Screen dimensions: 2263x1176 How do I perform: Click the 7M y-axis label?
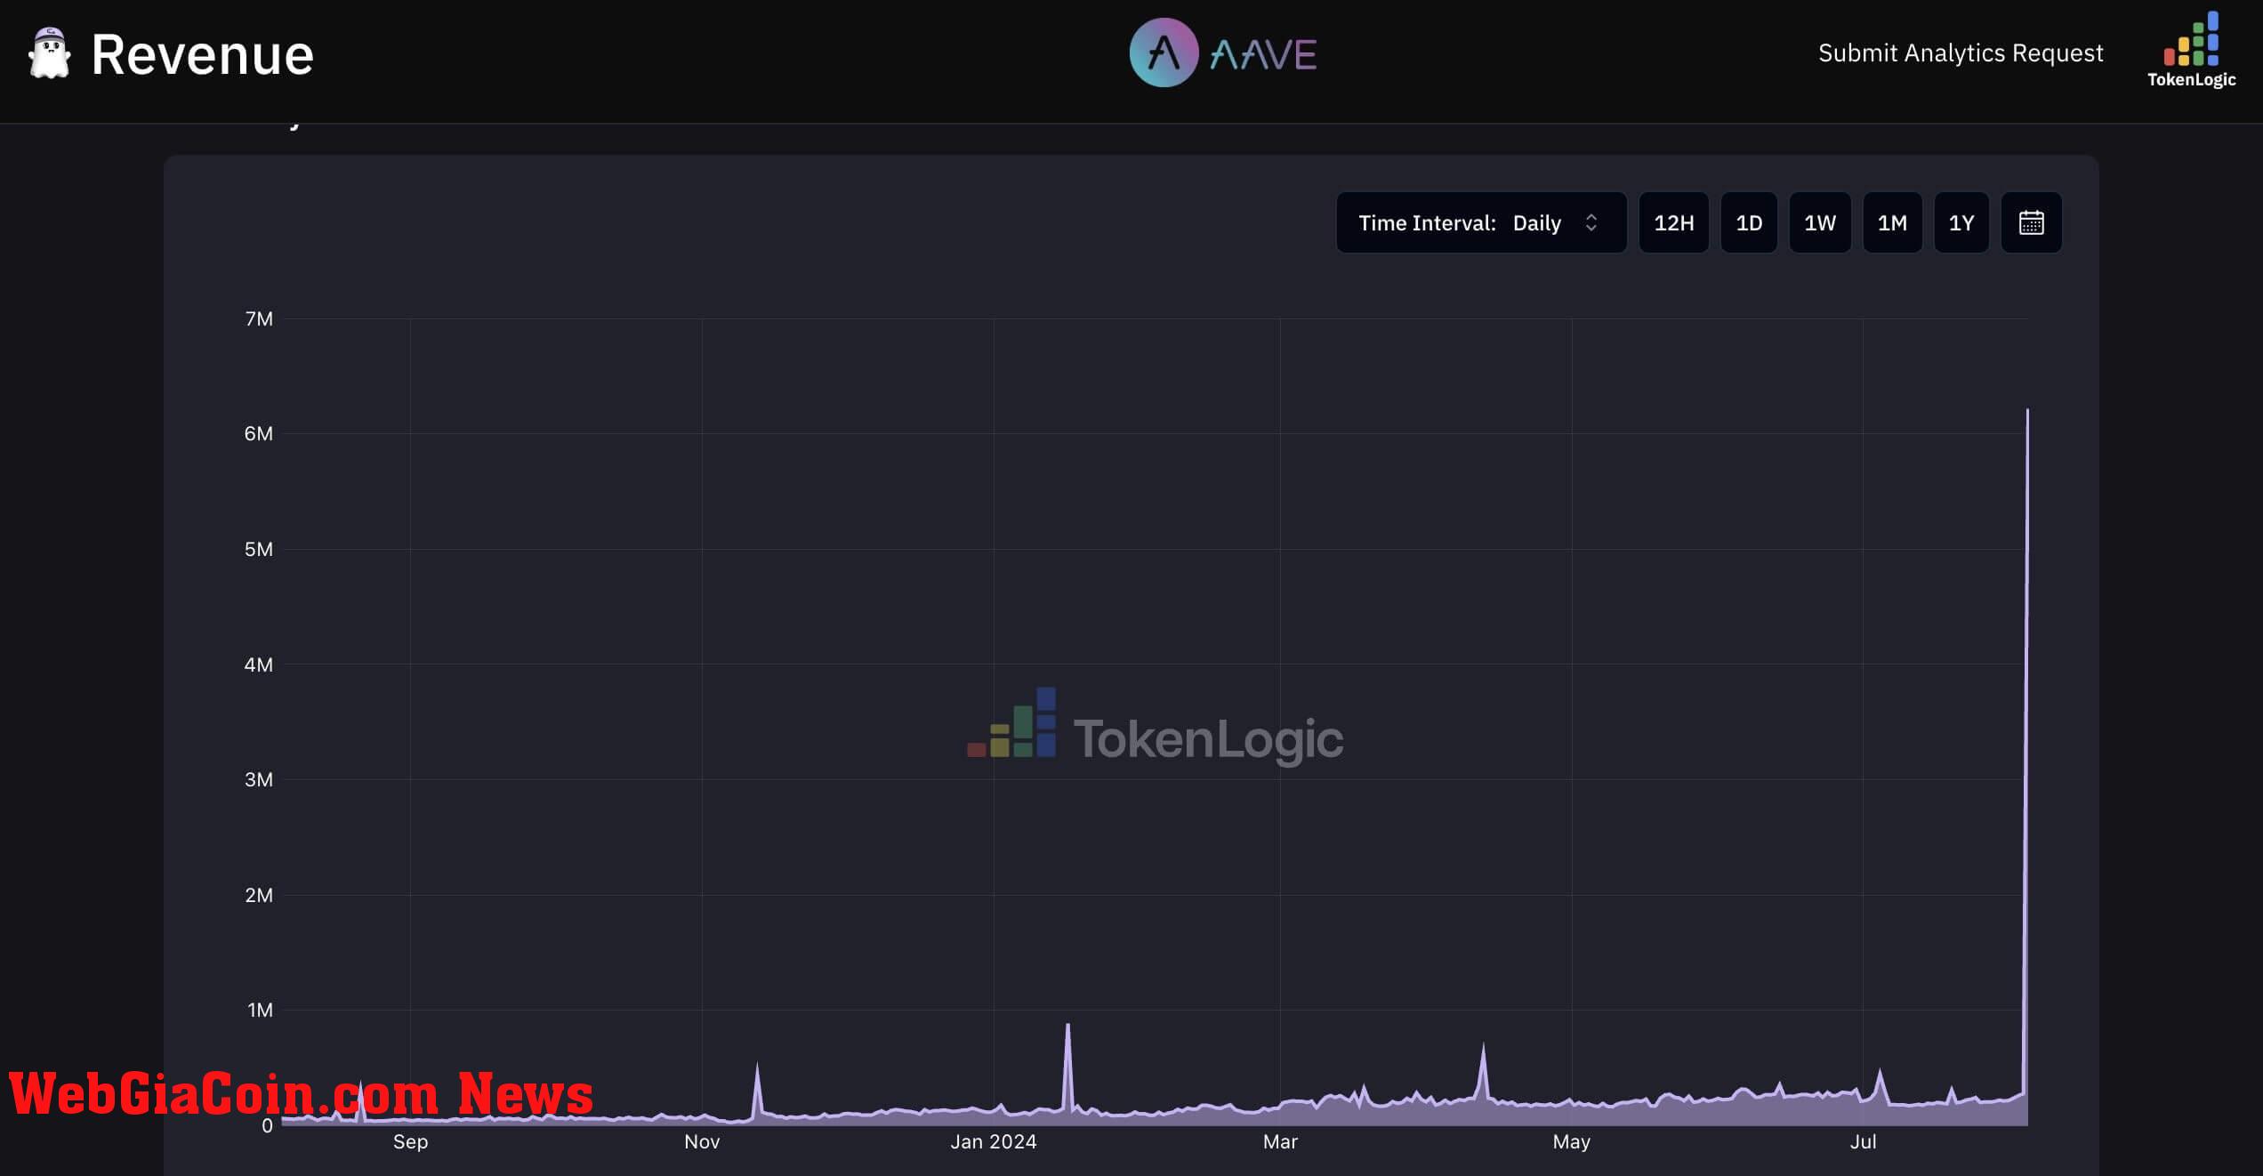[x=259, y=318]
